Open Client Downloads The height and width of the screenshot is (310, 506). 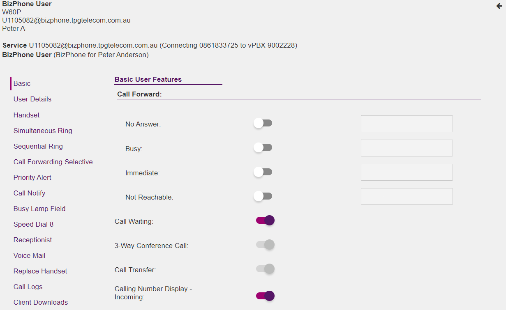(x=41, y=302)
